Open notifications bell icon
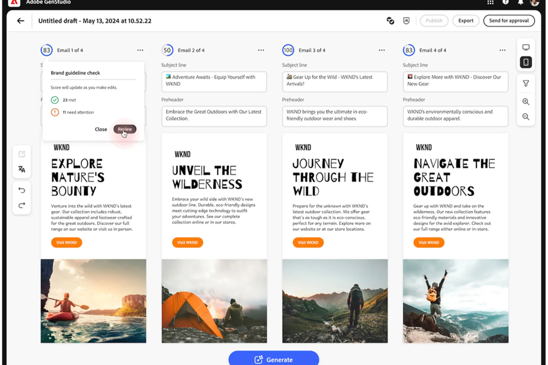The height and width of the screenshot is (365, 548). 520,2
